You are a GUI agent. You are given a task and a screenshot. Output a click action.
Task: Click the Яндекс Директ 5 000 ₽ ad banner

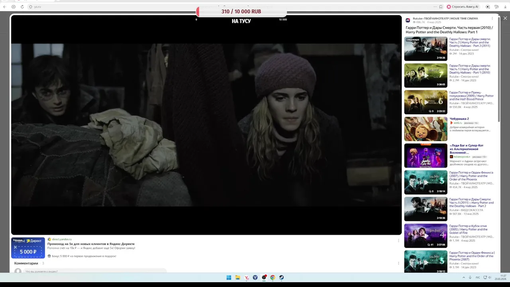pyautogui.click(x=28, y=248)
